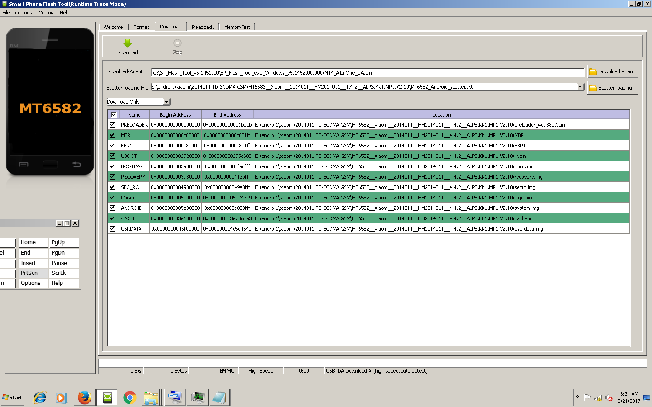The height and width of the screenshot is (407, 652).
Task: Open Windows Media Player from the taskbar
Action: [x=62, y=398]
